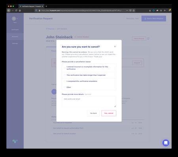The height and width of the screenshot is (157, 178).
Task: Select 'I entered incorrect or incomplete information' reason
Action: pyautogui.click(x=89, y=68)
